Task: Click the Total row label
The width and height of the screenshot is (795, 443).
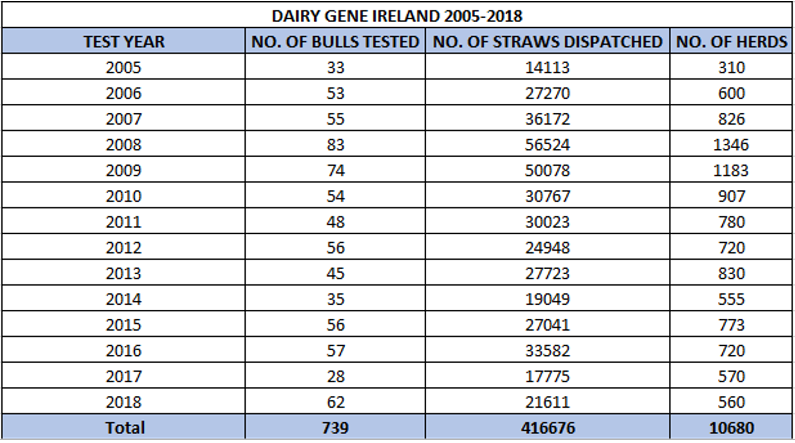Action: 124,428
